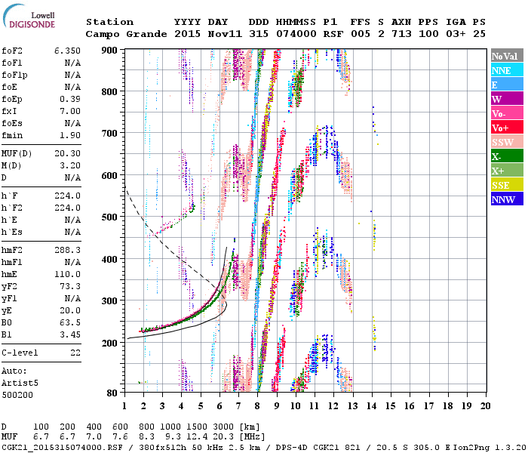This screenshot has height=453, width=528.
Task: Click the RSF program value
Action: 333,34
